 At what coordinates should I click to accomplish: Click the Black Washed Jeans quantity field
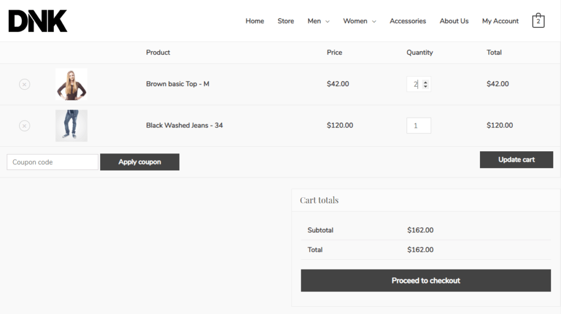click(418, 125)
